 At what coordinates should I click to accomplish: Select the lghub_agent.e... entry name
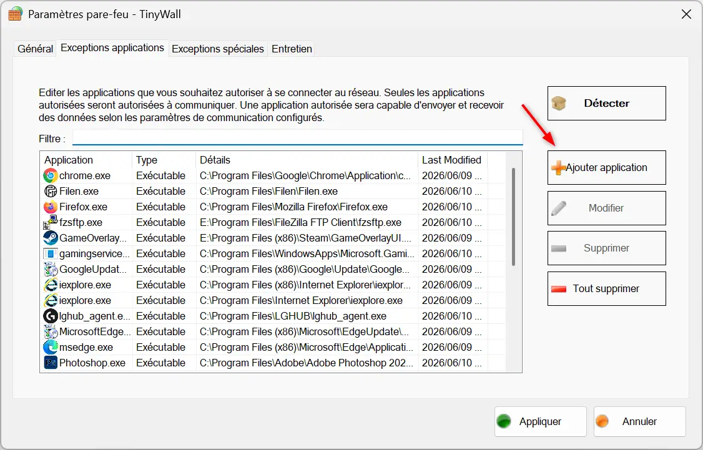pos(94,316)
